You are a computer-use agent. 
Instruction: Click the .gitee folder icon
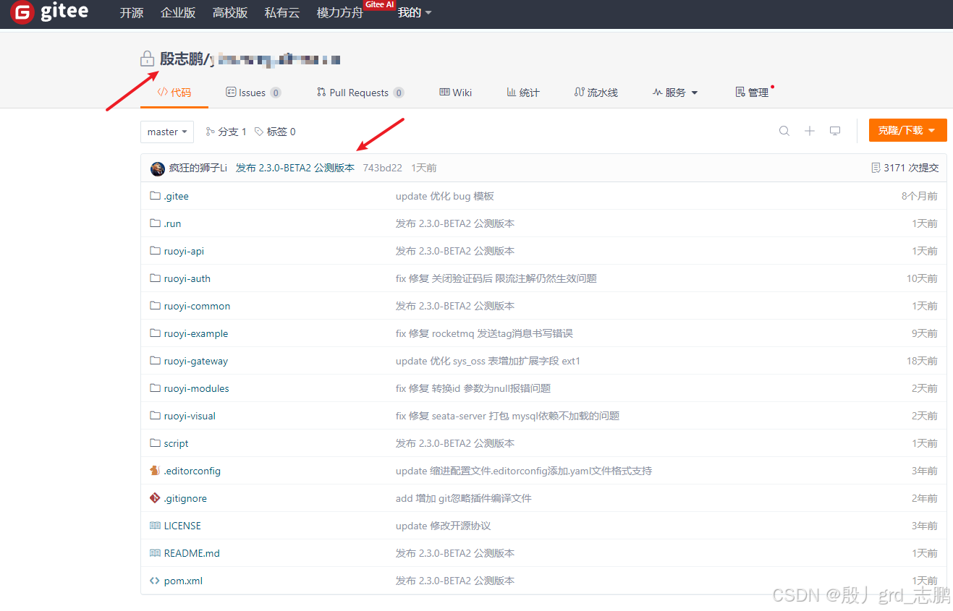(x=155, y=196)
